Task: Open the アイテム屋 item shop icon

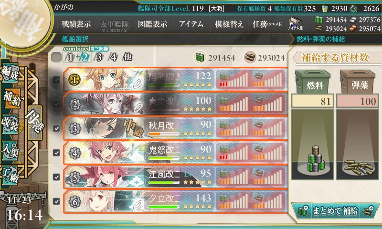Action: [x=295, y=23]
